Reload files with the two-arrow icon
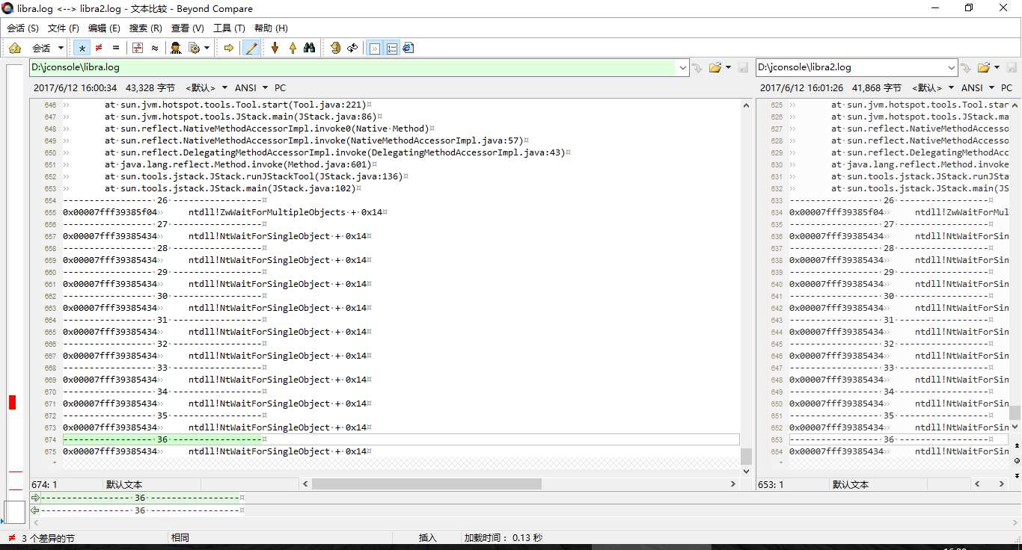This screenshot has width=1022, height=550. (x=352, y=48)
